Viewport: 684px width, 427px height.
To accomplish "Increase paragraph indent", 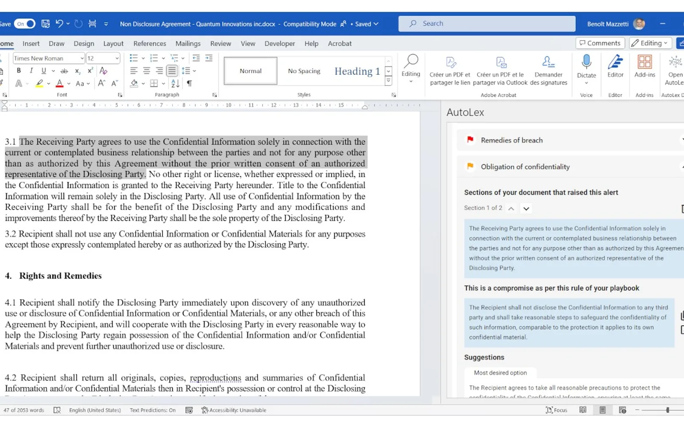I will coord(209,58).
